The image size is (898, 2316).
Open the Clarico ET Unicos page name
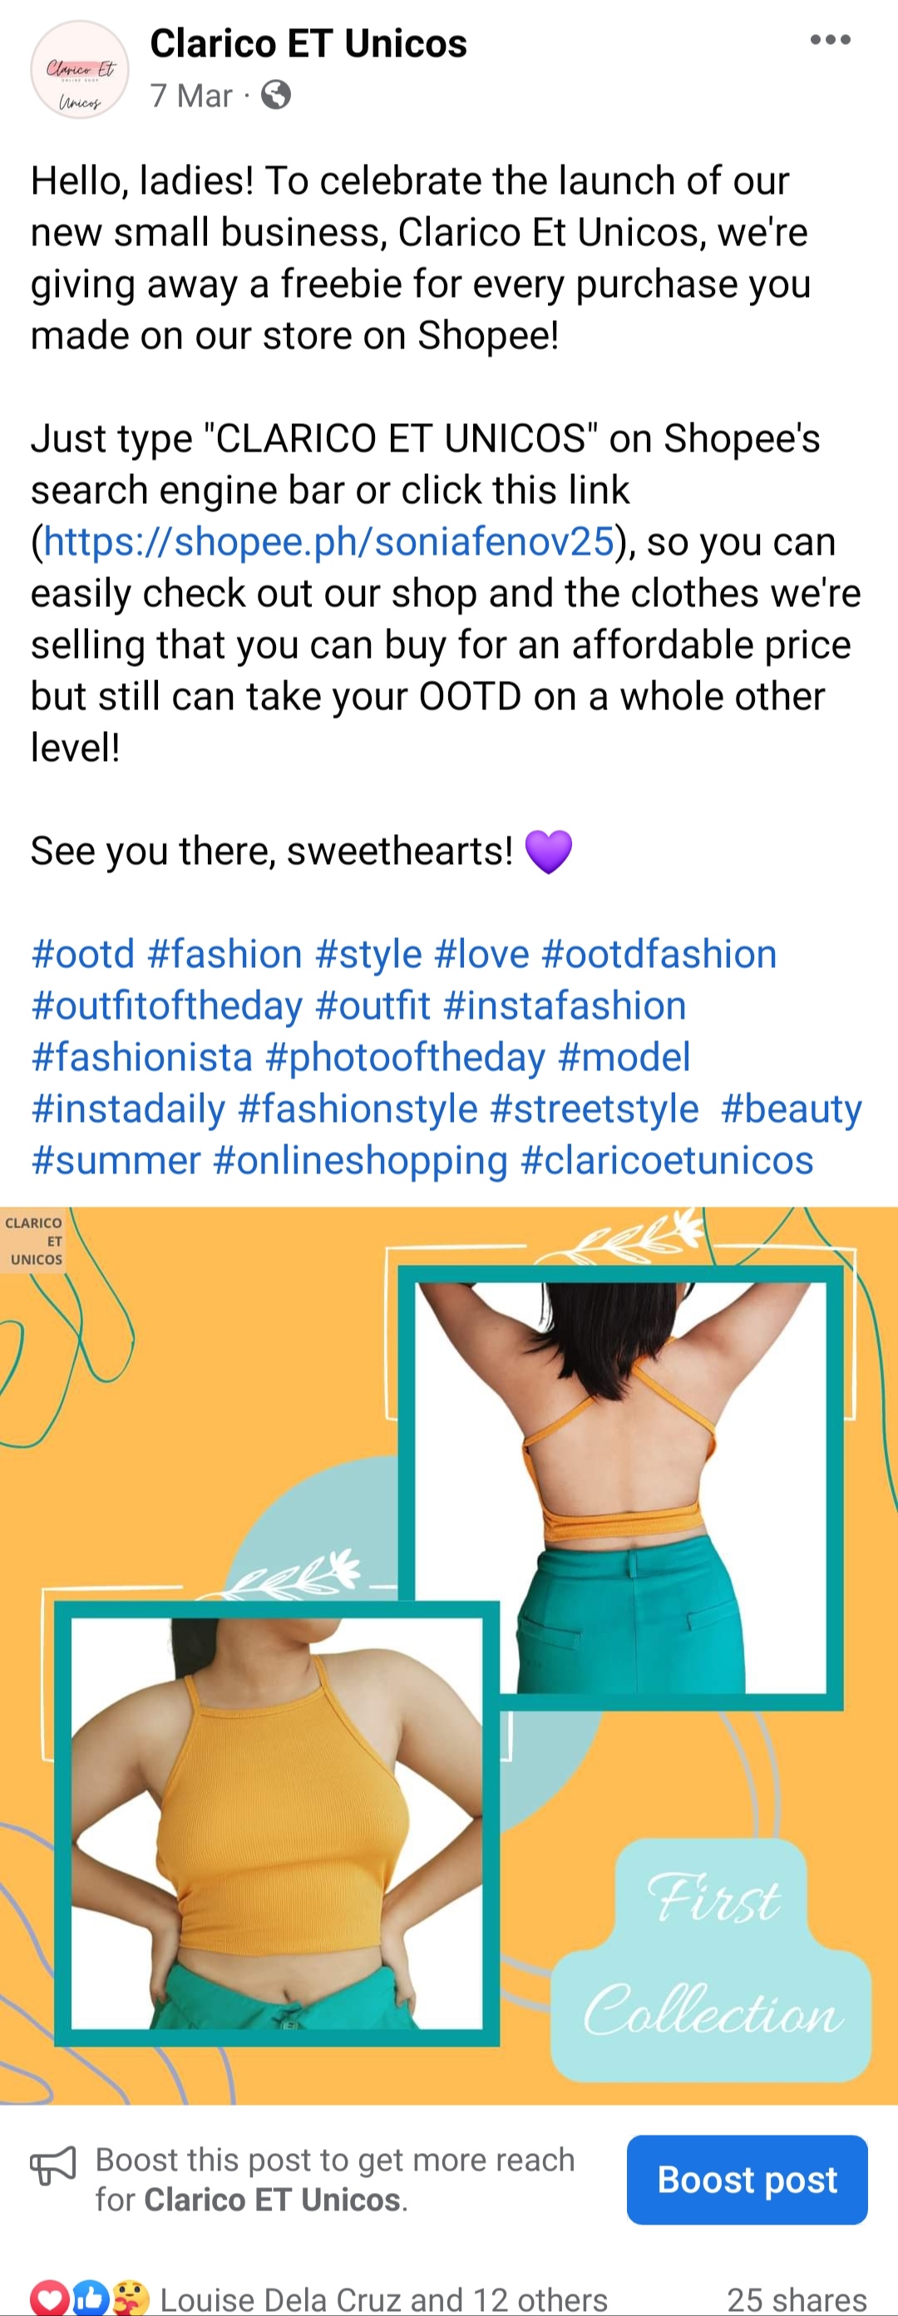[x=308, y=43]
